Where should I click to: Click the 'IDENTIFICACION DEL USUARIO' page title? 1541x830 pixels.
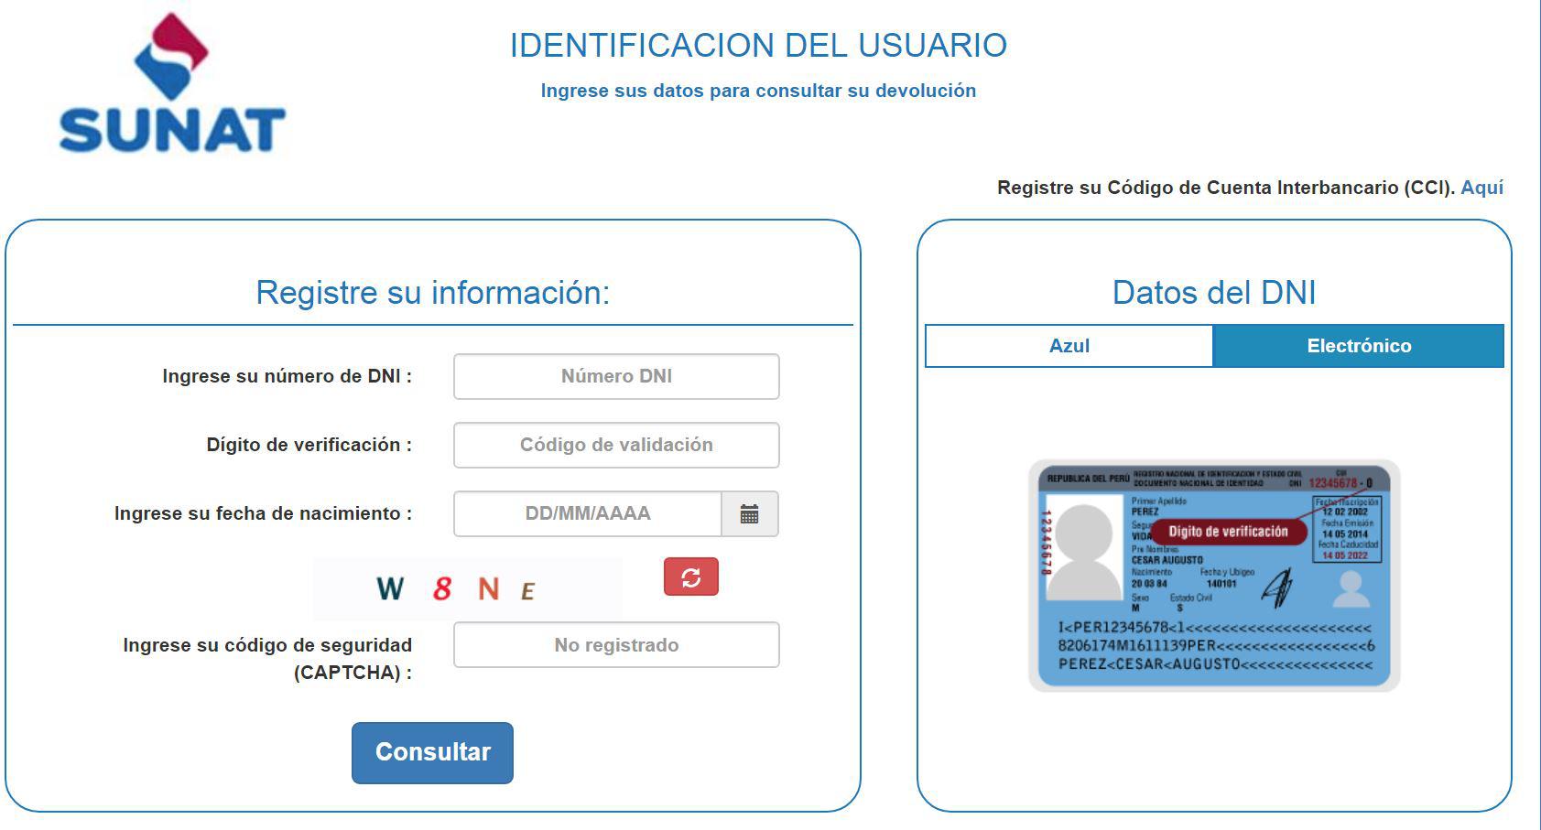tap(758, 45)
